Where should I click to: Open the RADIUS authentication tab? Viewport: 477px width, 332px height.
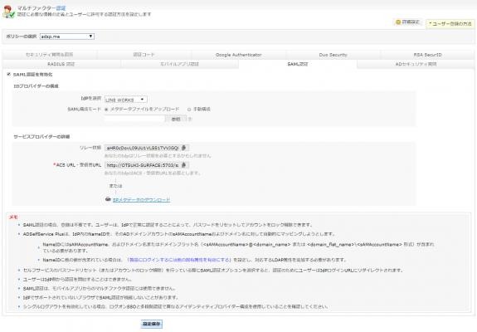61,64
